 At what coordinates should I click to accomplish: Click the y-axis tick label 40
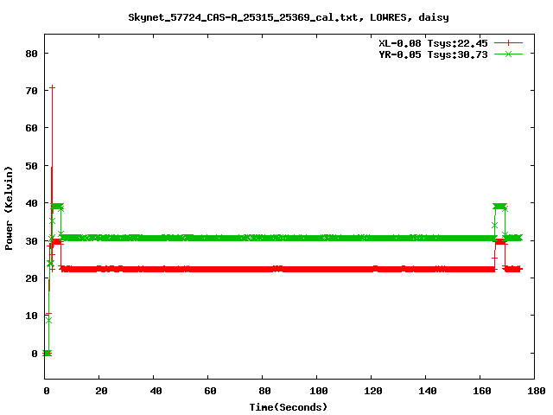pos(31,203)
